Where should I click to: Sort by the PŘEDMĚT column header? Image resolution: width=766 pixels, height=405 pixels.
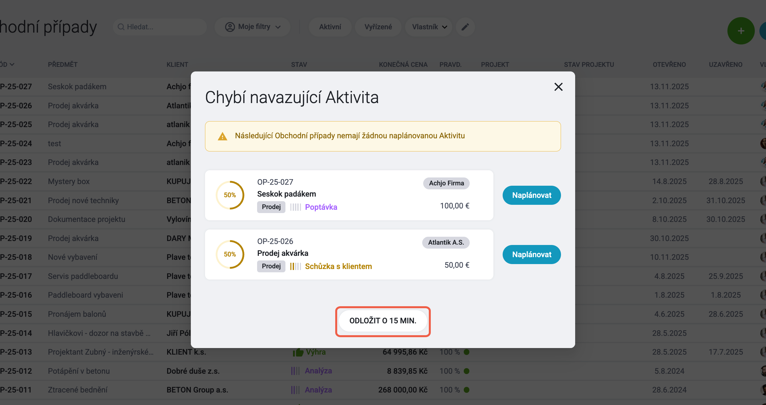click(63, 65)
